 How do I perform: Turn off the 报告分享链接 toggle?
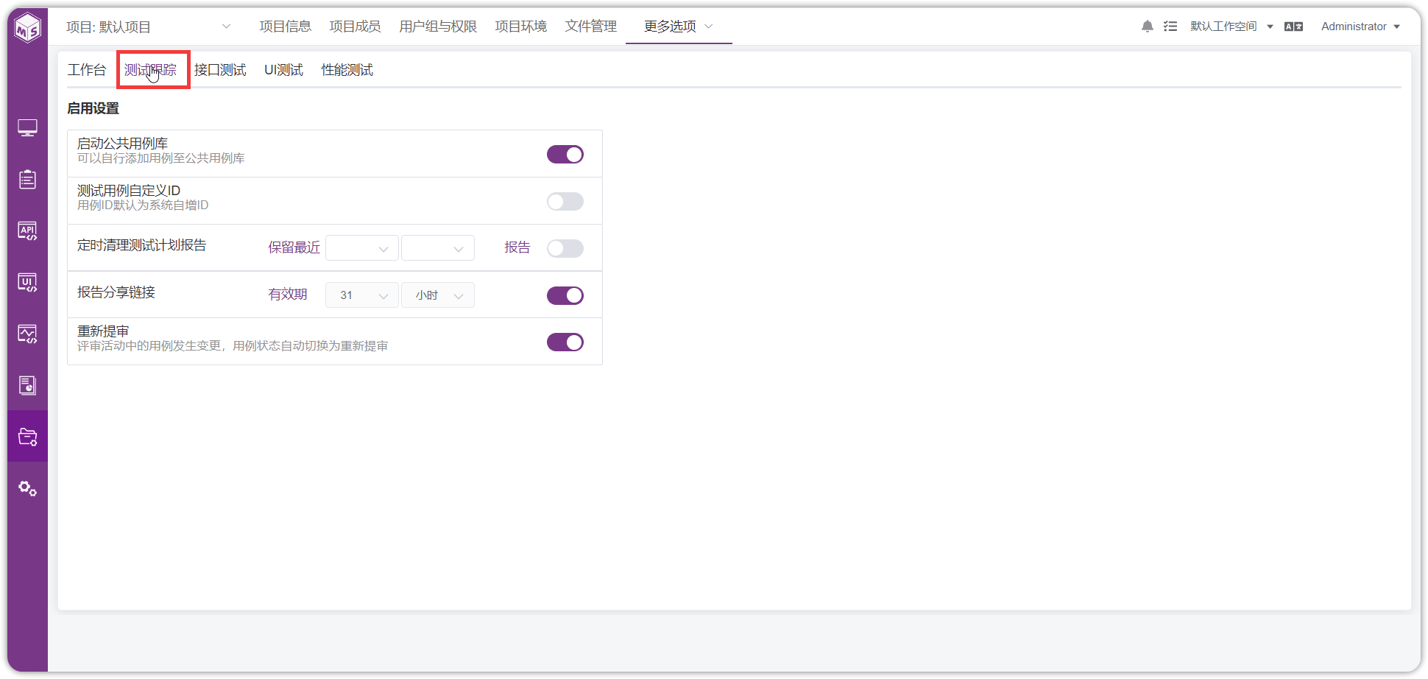coord(565,295)
